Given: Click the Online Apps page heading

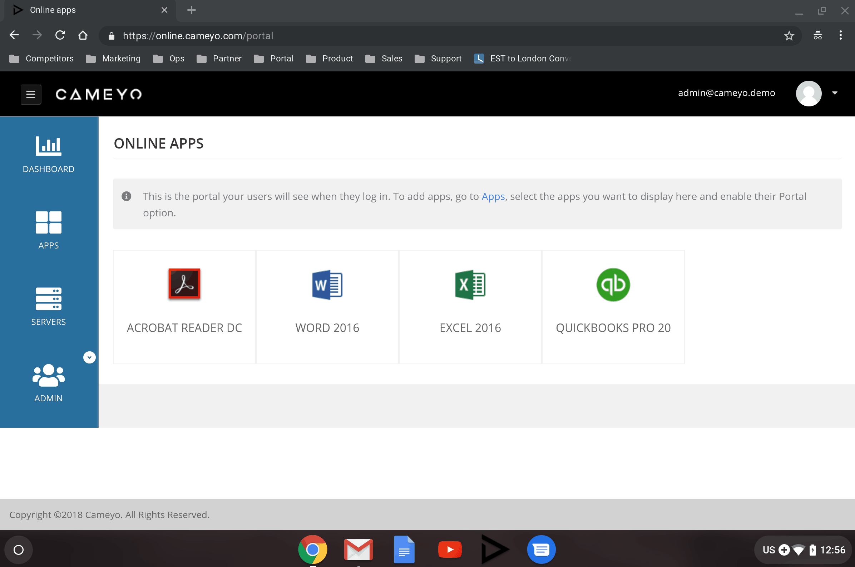Looking at the screenshot, I should pyautogui.click(x=159, y=144).
